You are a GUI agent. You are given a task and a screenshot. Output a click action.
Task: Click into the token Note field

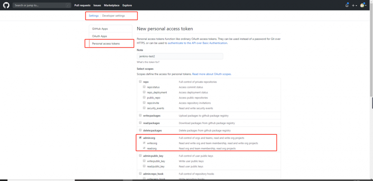click(180, 56)
